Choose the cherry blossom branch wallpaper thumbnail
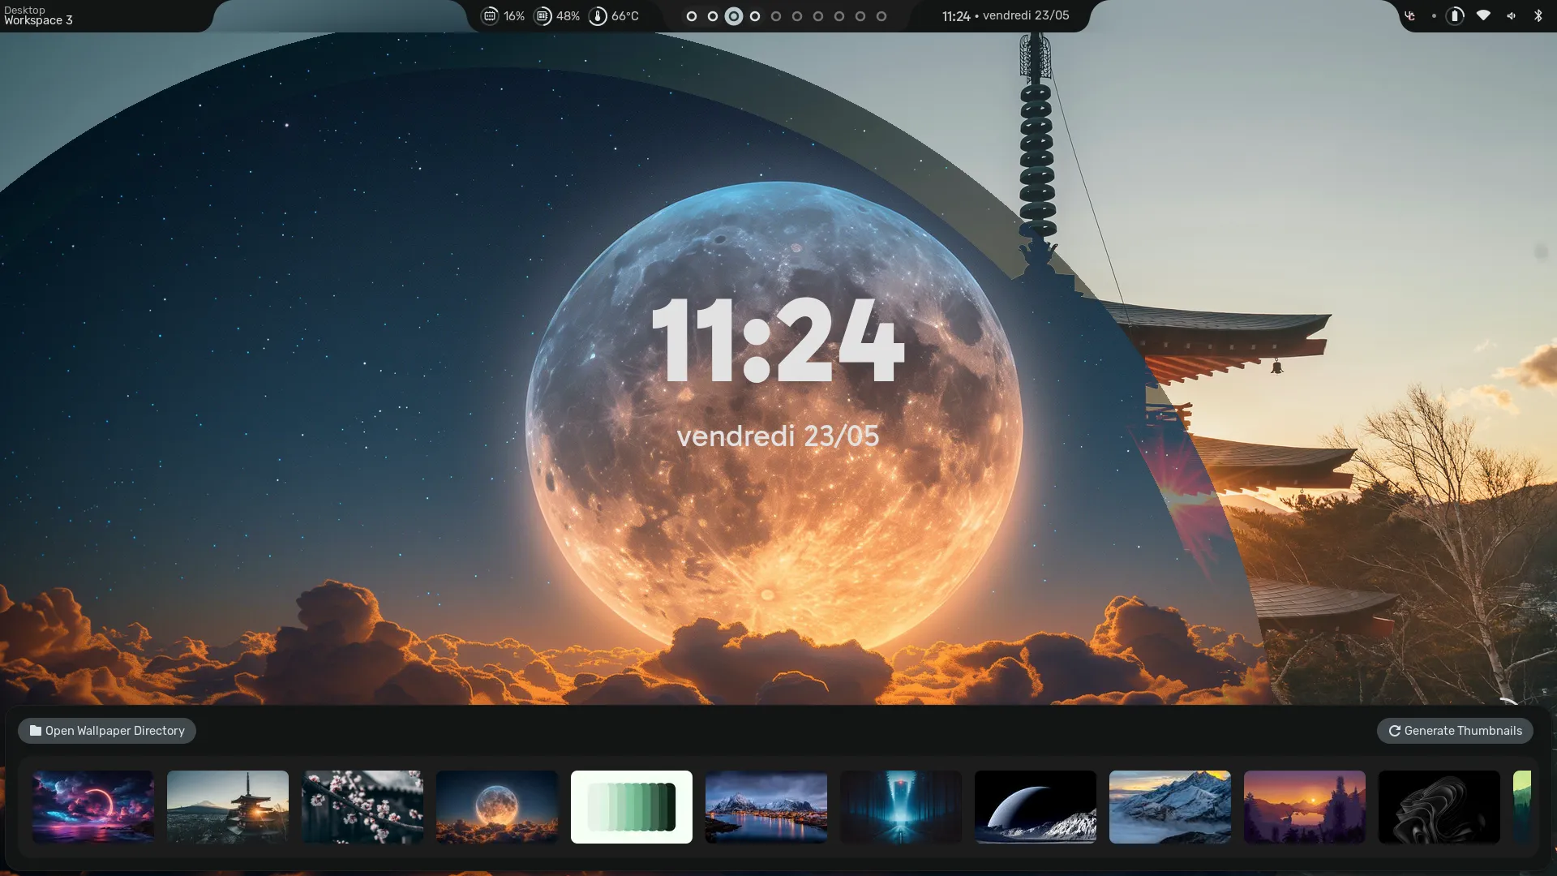The height and width of the screenshot is (876, 1557). click(x=362, y=807)
